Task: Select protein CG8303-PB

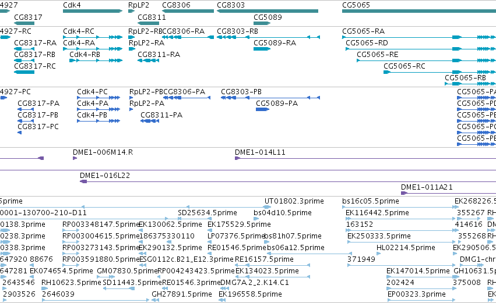Action: click(270, 98)
